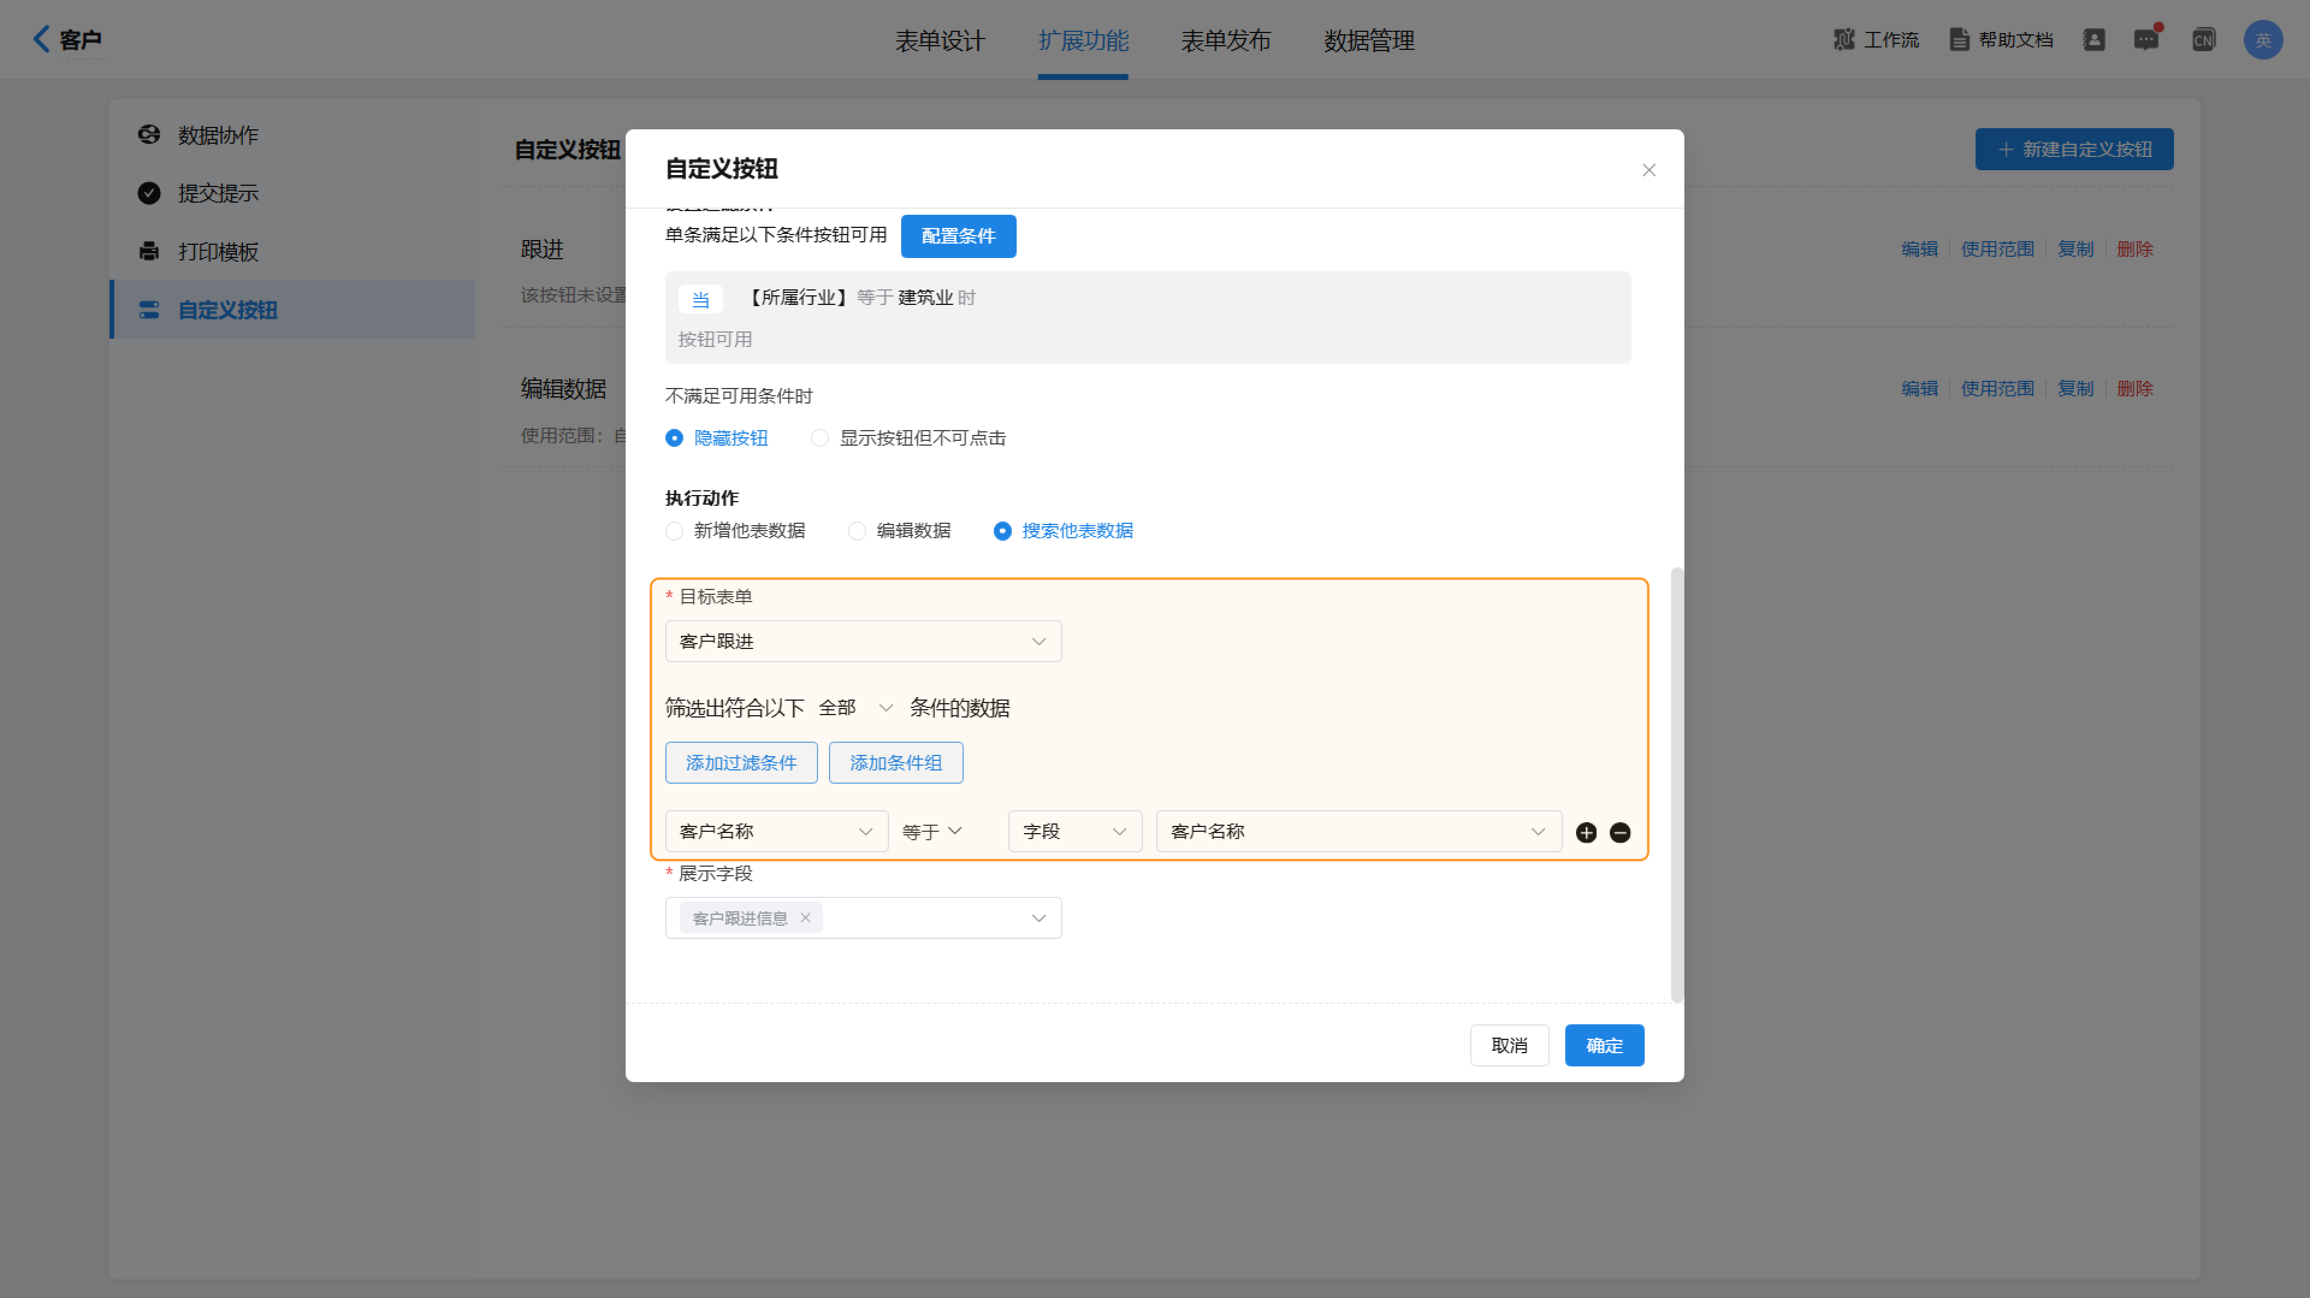Click the dialog vertical scrollbar
This screenshot has width=2310, height=1298.
1676,784
